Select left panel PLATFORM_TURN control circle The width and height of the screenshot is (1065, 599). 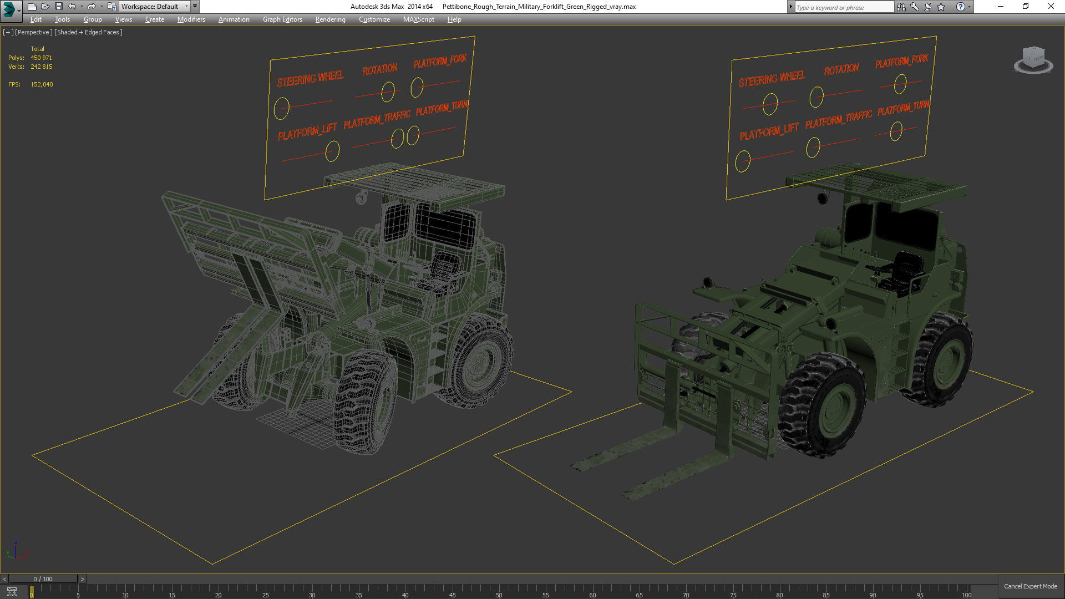413,135
